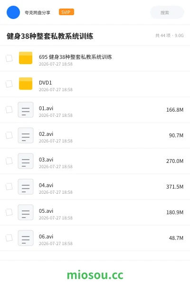The image size is (190, 285).
Task: Click the 搜索 search field
Action: 167,12
